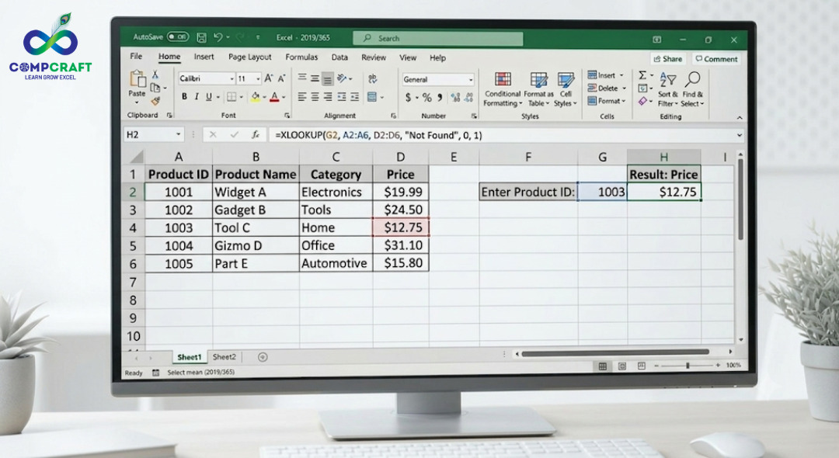The width and height of the screenshot is (839, 458).
Task: Toggle Bold formatting
Action: point(184,97)
